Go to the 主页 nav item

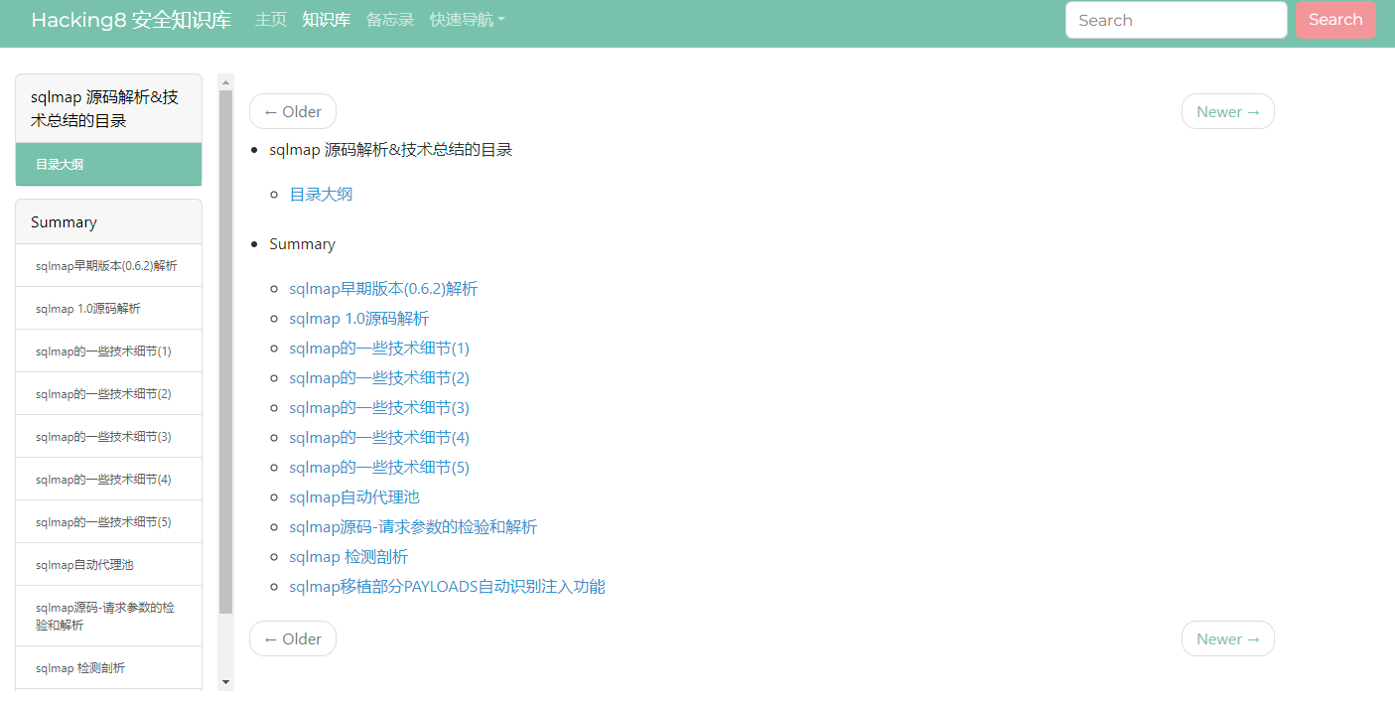click(271, 20)
